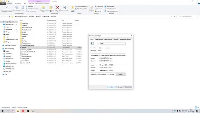
Task: Click the Pin to Quick access icon
Action: tap(7, 8)
